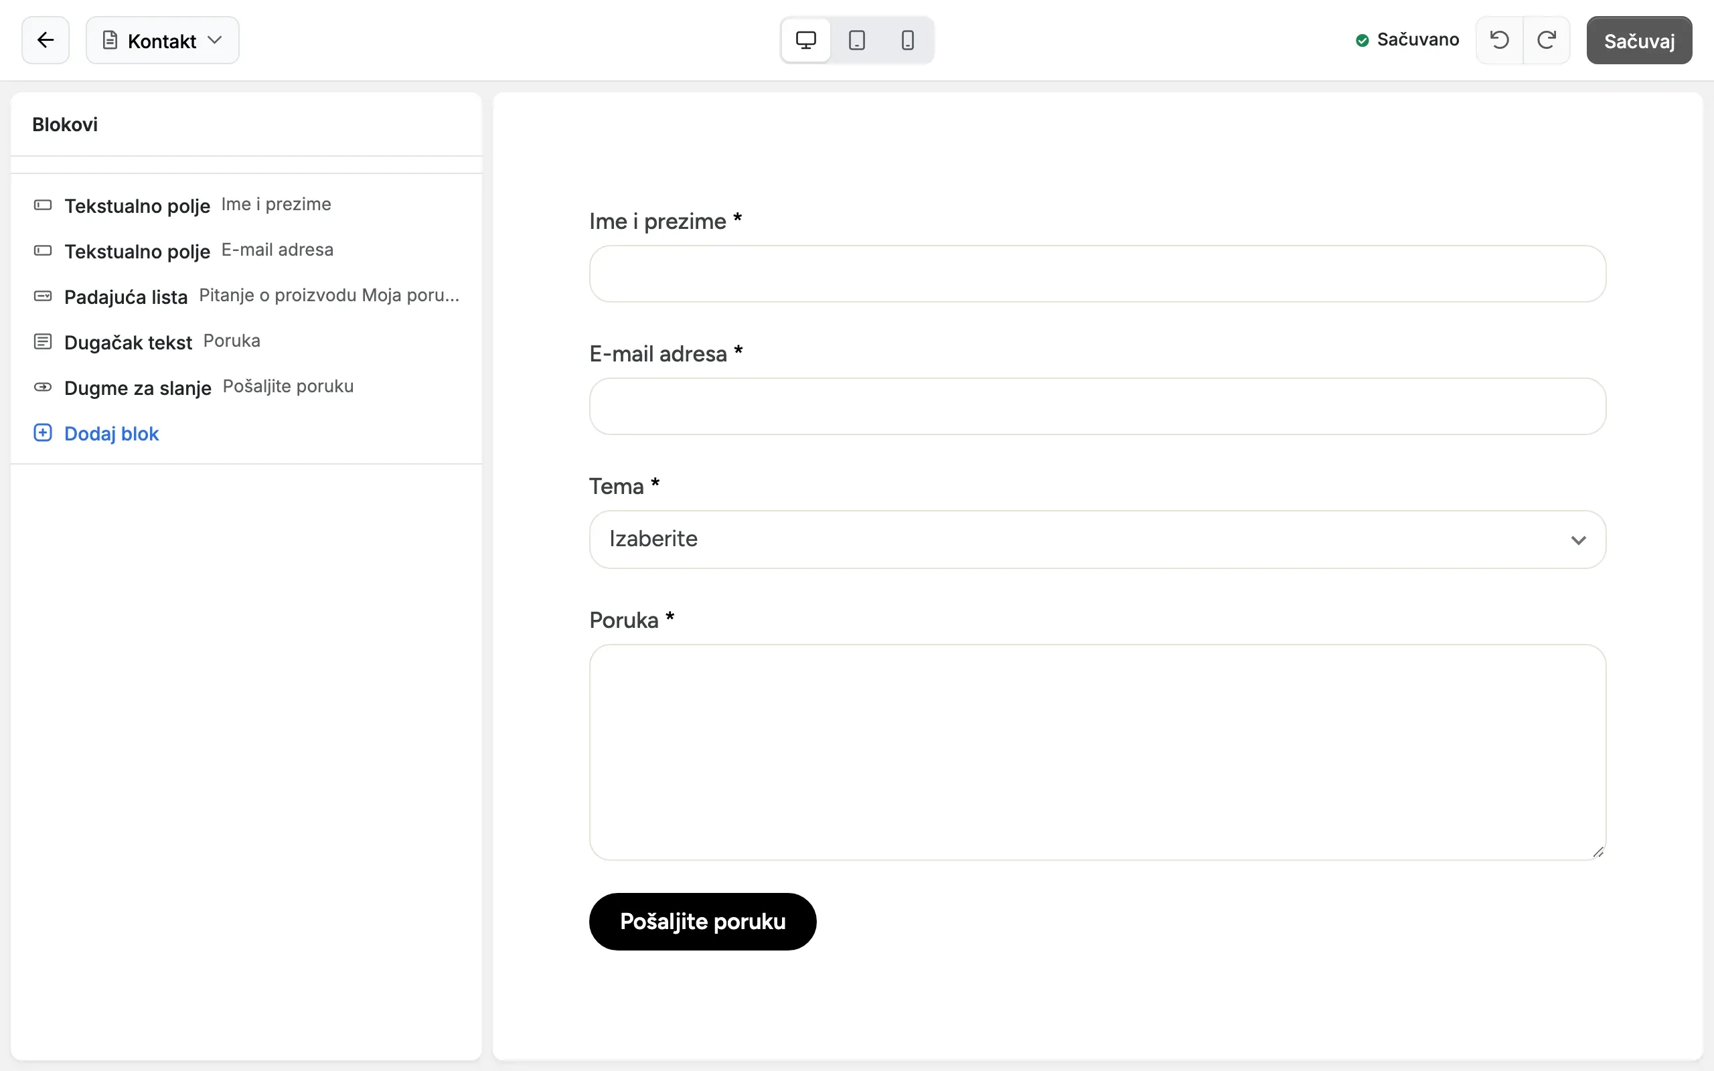Image resolution: width=1714 pixels, height=1071 pixels.
Task: Click the Padajuća lista dropdown icon
Action: (42, 296)
